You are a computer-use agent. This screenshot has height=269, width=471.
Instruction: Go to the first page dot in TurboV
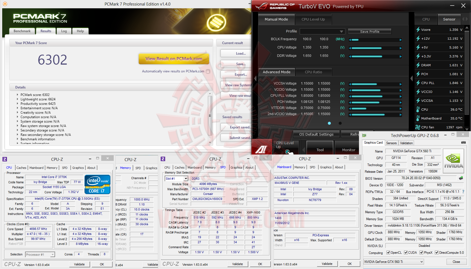(x=329, y=123)
